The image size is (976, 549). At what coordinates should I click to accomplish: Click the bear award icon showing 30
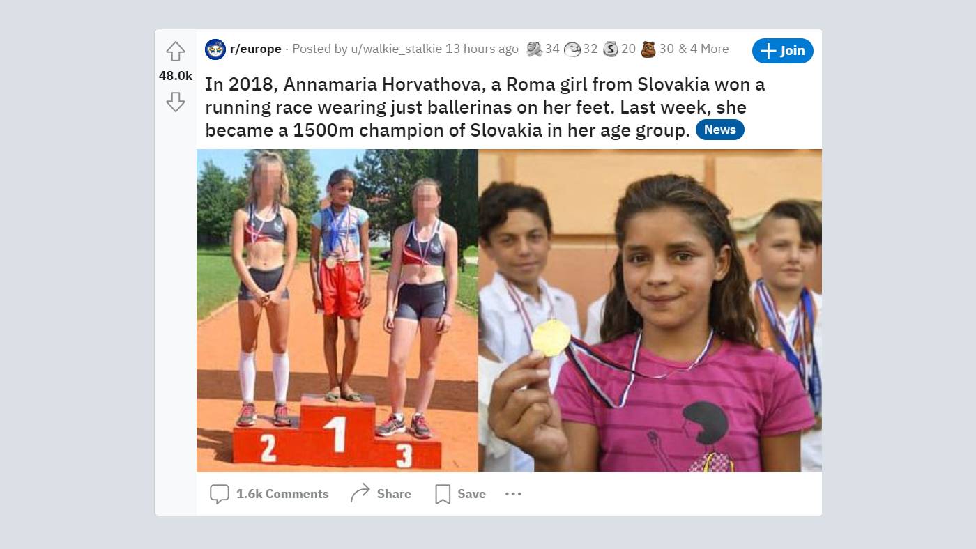[648, 49]
